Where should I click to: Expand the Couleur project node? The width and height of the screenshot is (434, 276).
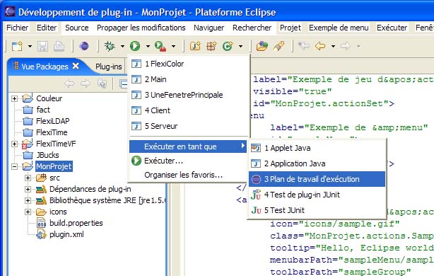[14, 98]
